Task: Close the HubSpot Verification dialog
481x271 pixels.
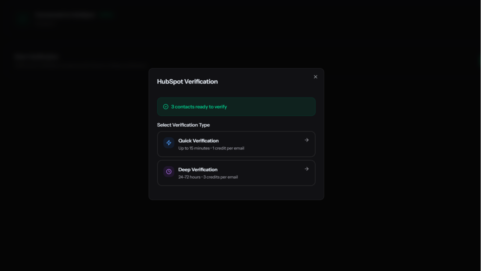Action: (x=315, y=77)
